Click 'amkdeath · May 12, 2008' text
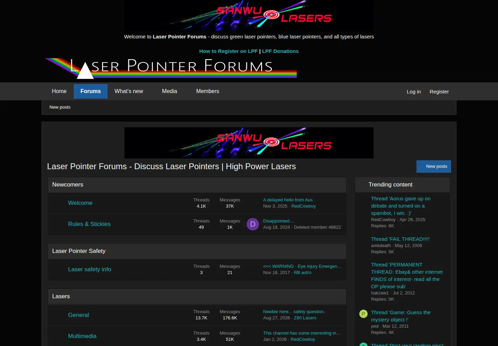This screenshot has height=346, width=498. pos(397,246)
